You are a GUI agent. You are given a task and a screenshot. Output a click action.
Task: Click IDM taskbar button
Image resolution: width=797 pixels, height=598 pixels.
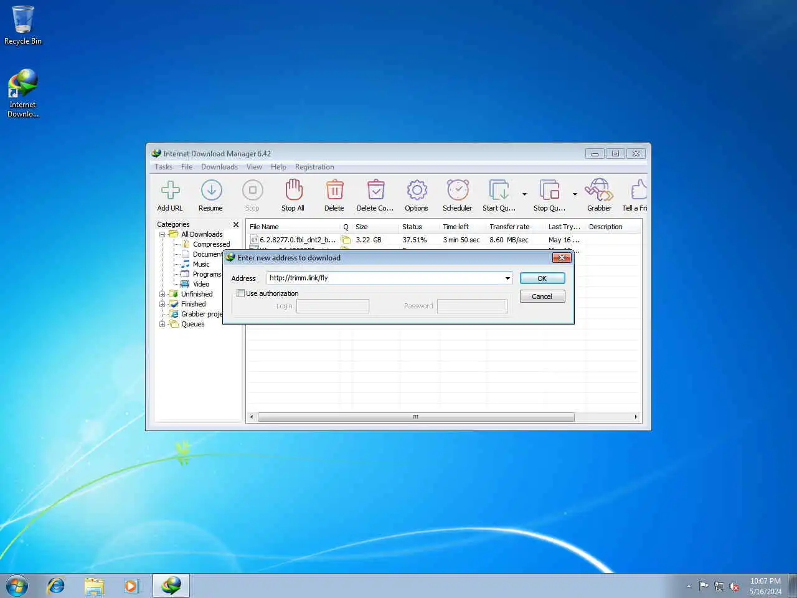171,586
